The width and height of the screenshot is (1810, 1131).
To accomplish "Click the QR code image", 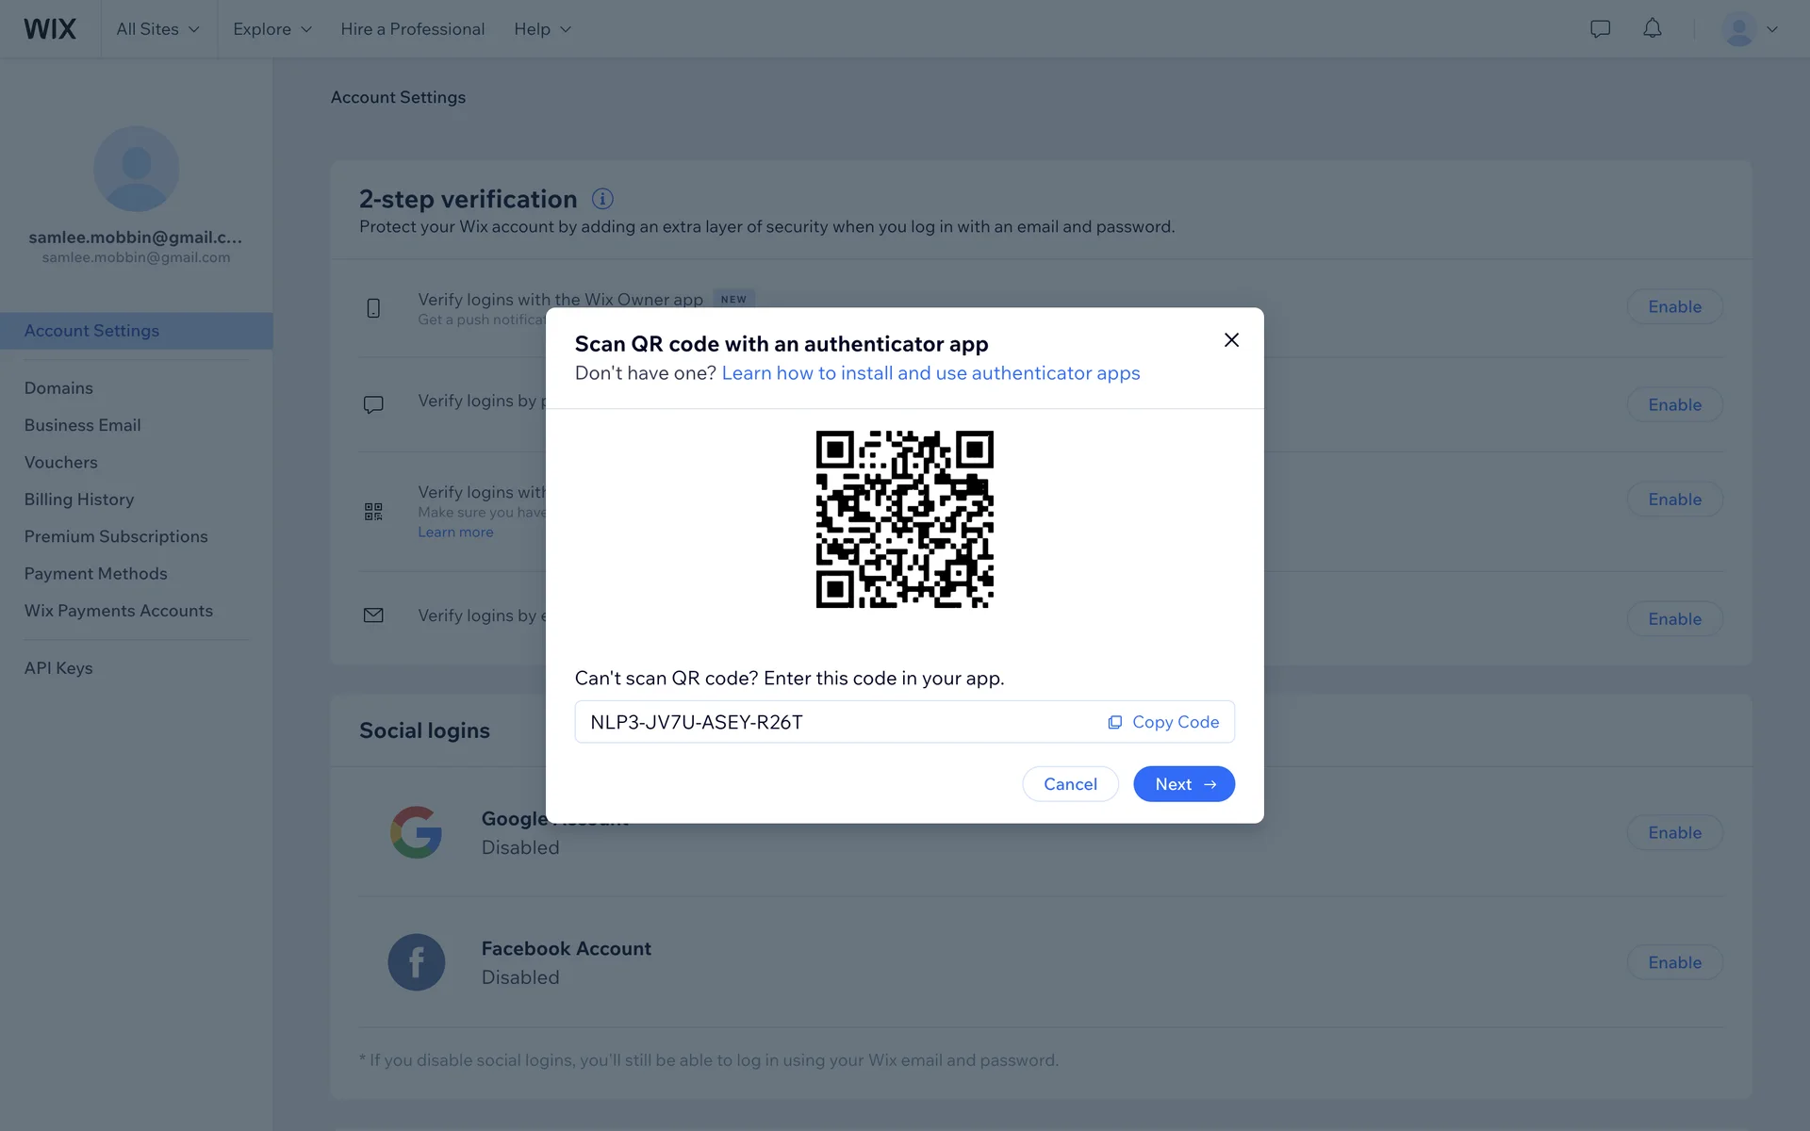I will coord(904,519).
